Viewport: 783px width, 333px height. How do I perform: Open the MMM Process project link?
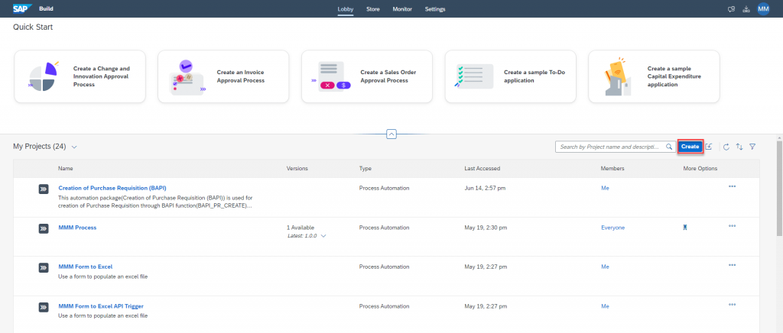[77, 228]
